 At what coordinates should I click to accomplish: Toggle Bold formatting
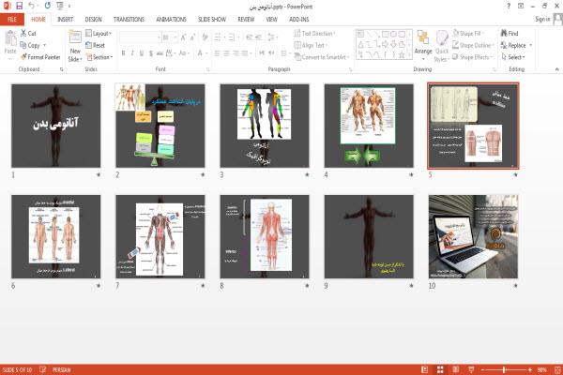(x=123, y=53)
